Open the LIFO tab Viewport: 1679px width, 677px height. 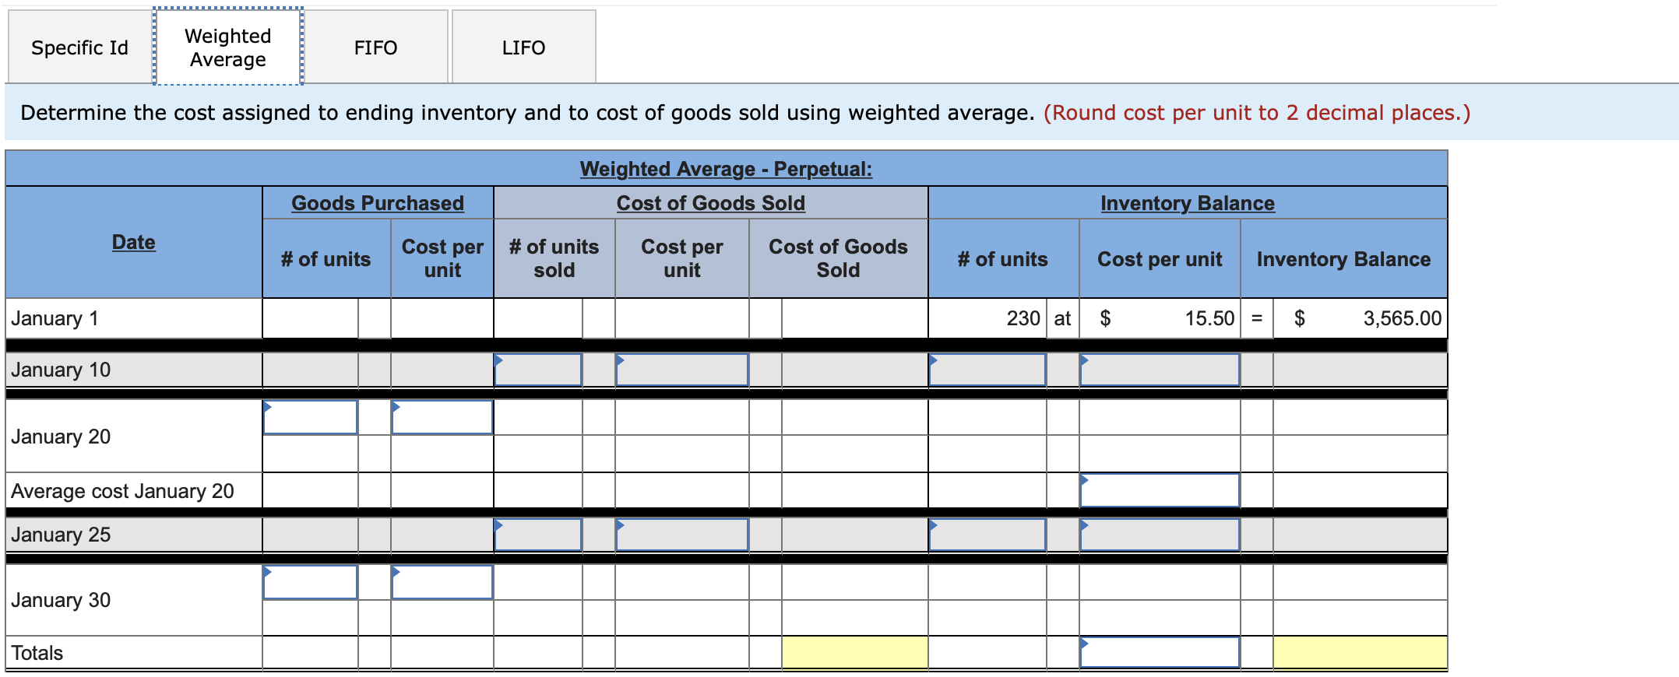pyautogui.click(x=523, y=47)
